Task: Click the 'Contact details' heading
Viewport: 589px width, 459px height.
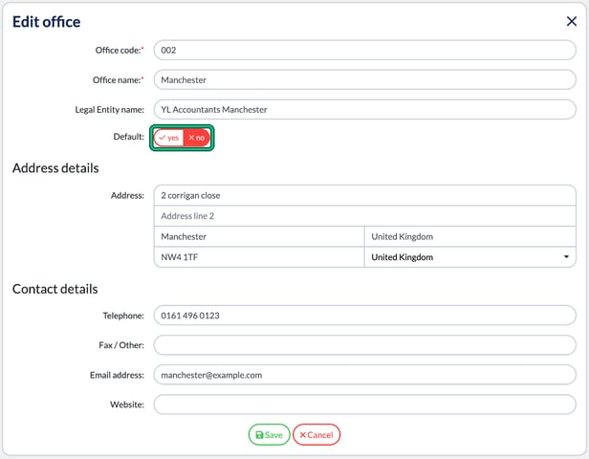Action: [55, 289]
